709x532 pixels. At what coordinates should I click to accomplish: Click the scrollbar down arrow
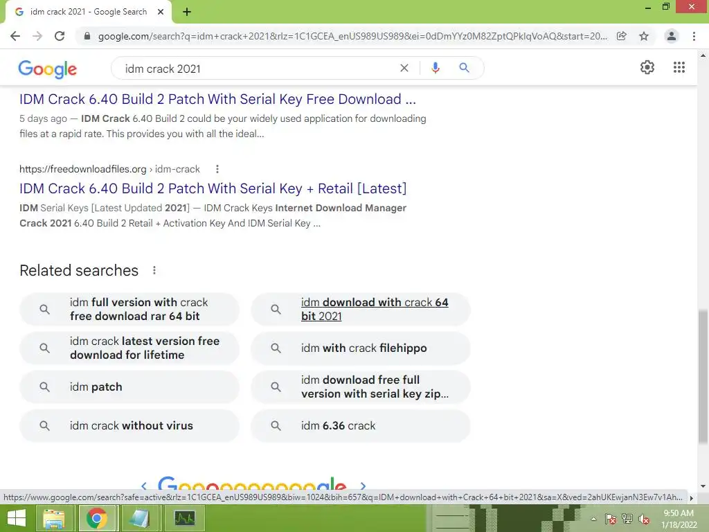[703, 486]
